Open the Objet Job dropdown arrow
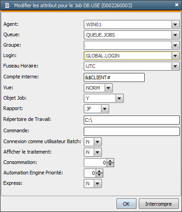The width and height of the screenshot is (182, 212). pyautogui.click(x=119, y=98)
